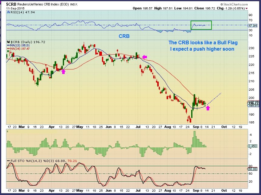The height and width of the screenshot is (195, 261).
Task: Click the Reuters/Jefferies CRB Index (EOD) name
Action: click(43, 4)
